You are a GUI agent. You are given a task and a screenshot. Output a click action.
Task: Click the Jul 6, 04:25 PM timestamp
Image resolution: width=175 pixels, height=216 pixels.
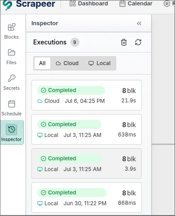click(x=85, y=101)
